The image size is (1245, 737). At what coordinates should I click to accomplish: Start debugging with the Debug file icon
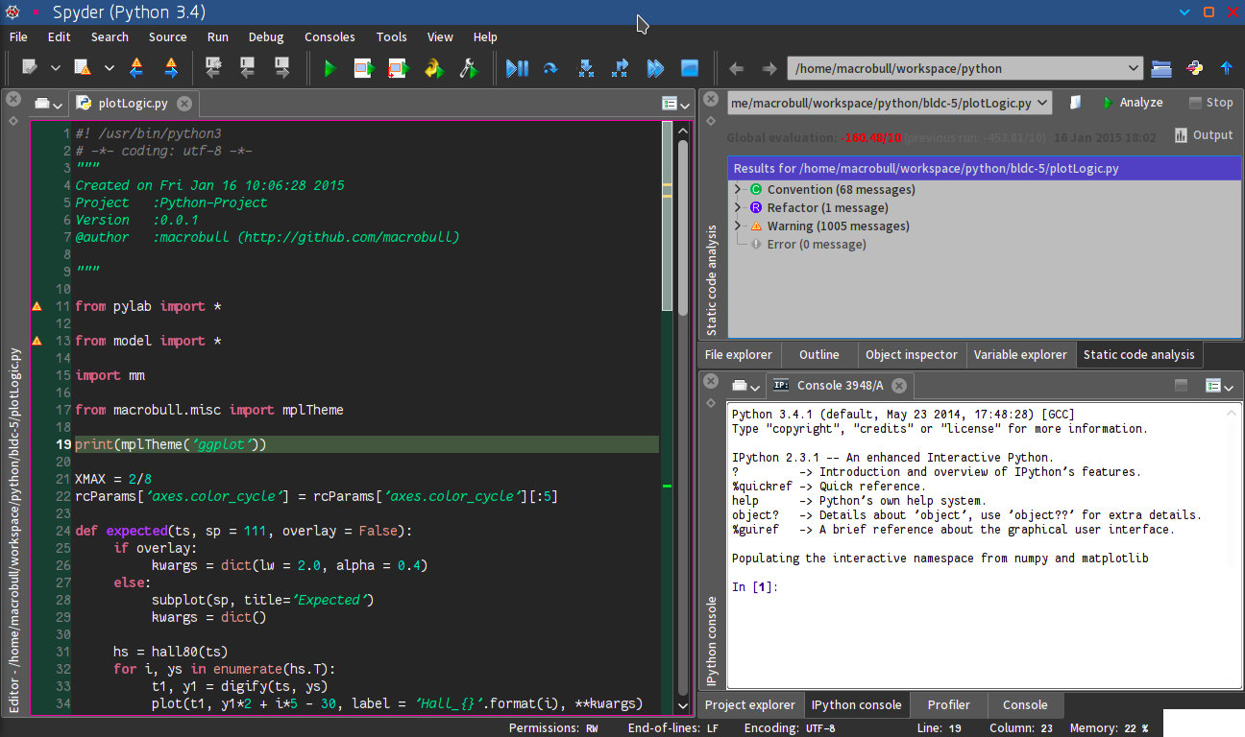pyautogui.click(x=517, y=68)
